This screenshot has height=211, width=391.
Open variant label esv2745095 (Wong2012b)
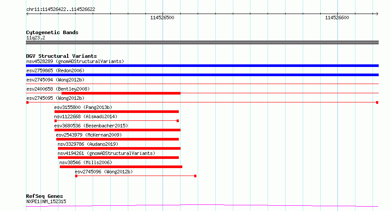[55, 98]
